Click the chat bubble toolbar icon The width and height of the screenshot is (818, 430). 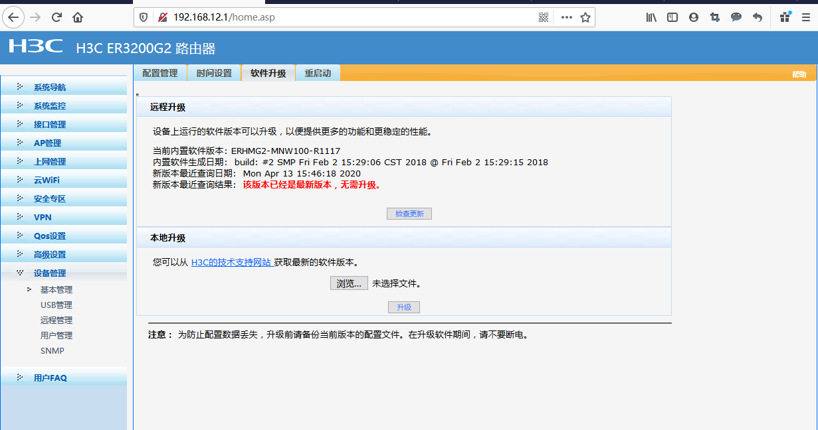pyautogui.click(x=736, y=17)
